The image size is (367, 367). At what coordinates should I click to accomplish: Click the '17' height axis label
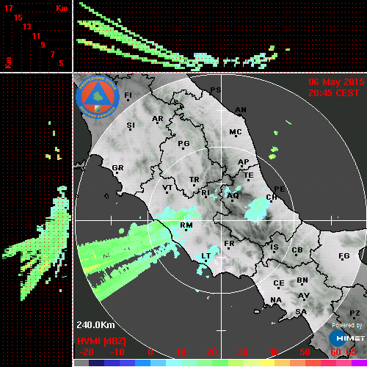[9, 8]
